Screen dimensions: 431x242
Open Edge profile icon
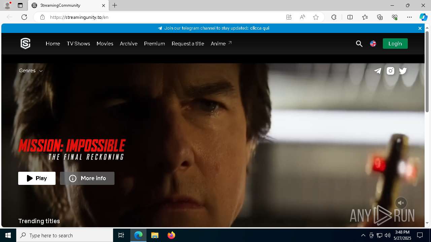pyautogui.click(x=7, y=5)
